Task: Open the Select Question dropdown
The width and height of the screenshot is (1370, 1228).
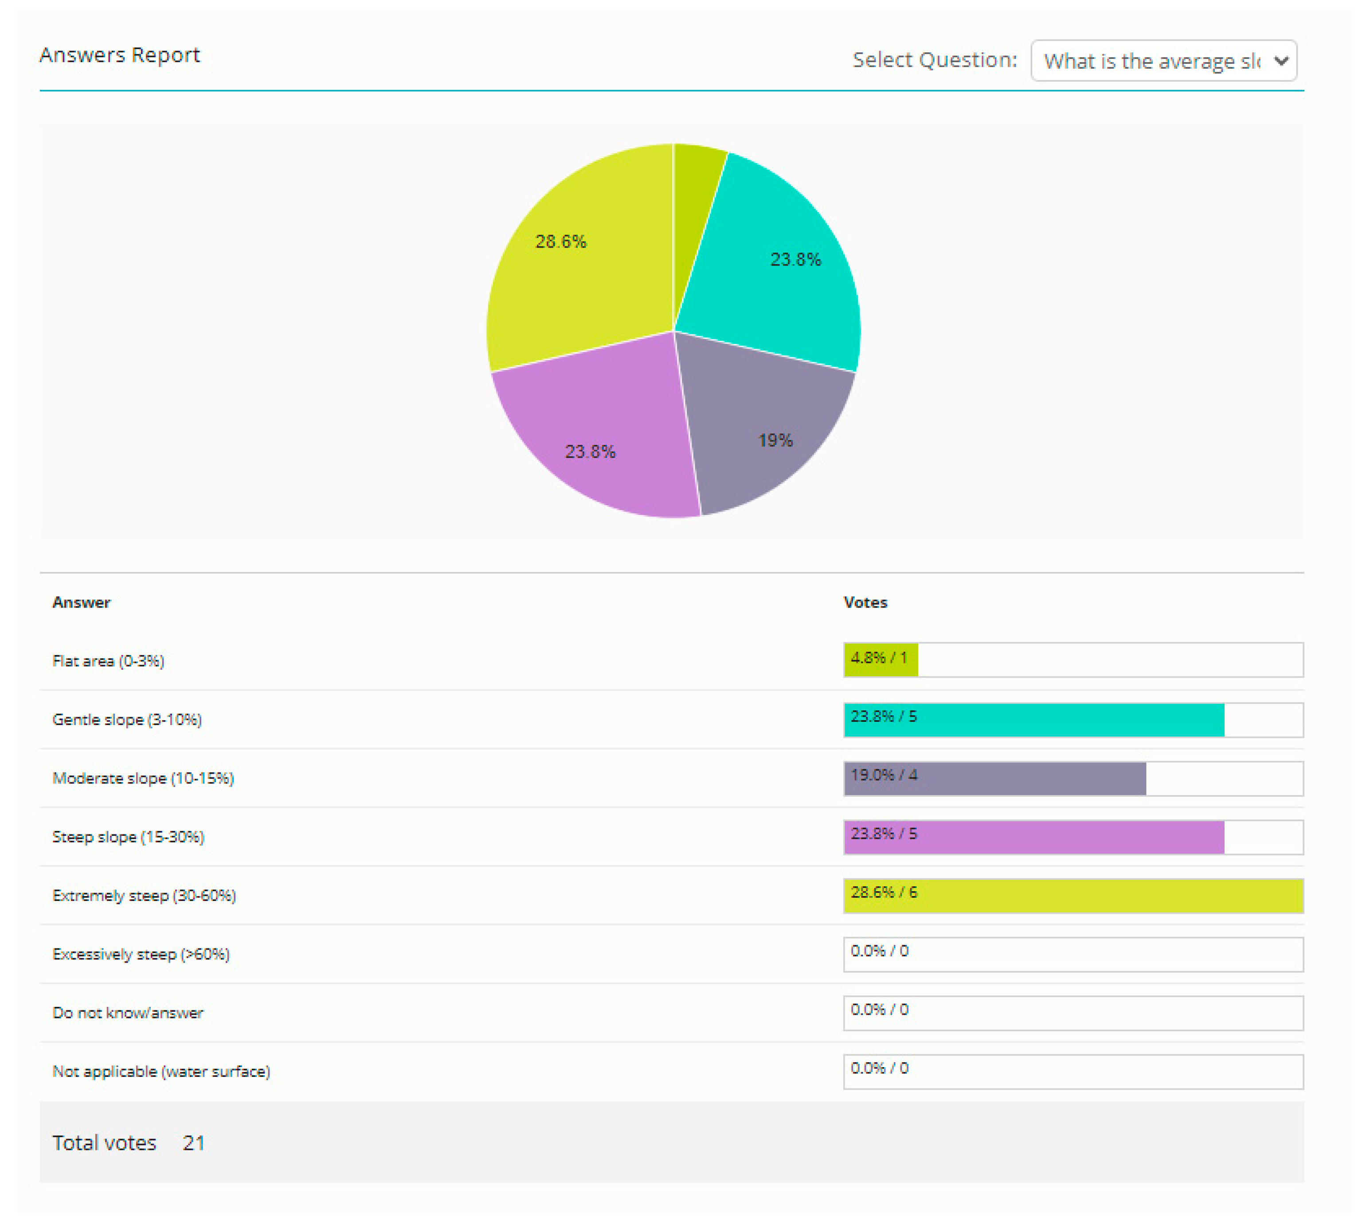Action: coord(1151,61)
